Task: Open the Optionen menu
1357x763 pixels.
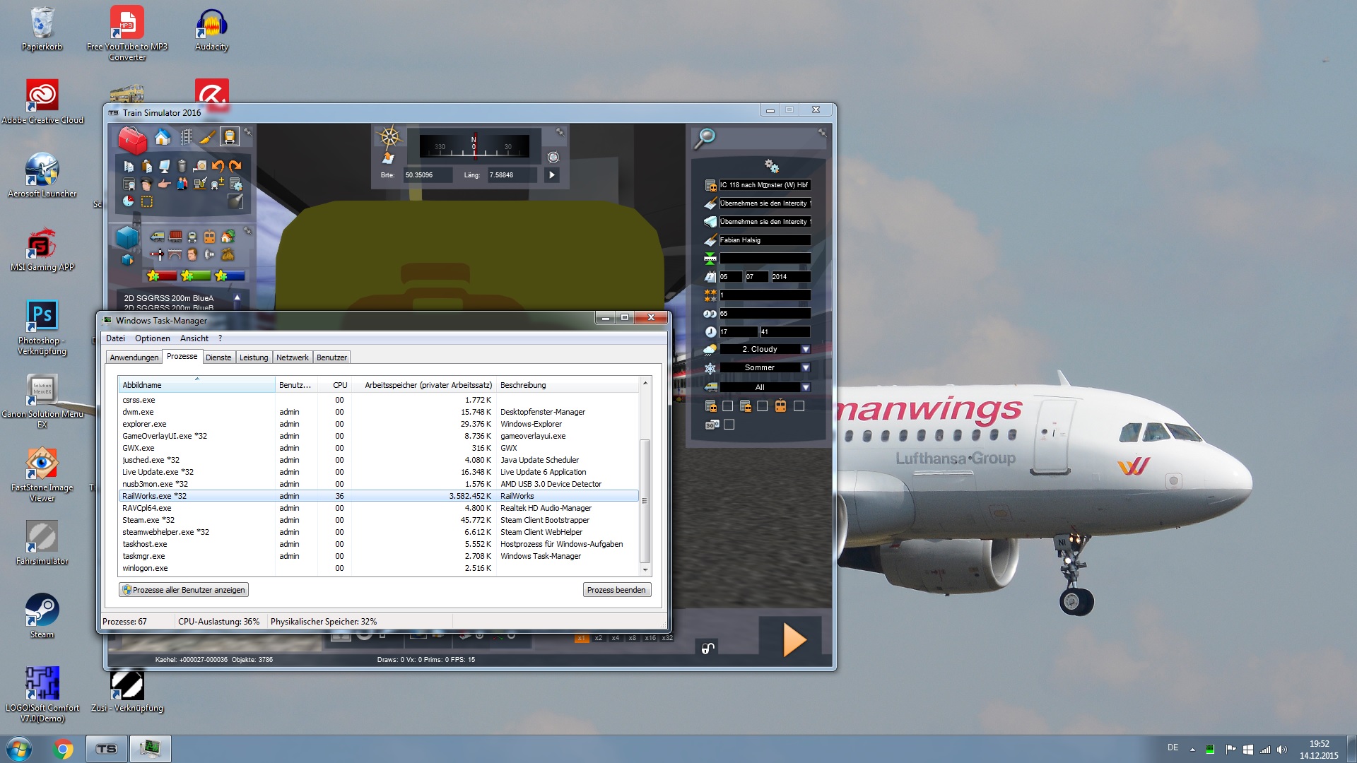Action: click(x=153, y=338)
